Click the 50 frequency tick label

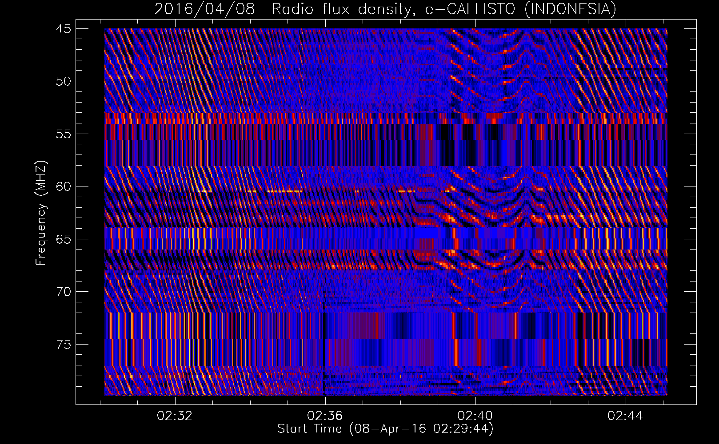(64, 81)
